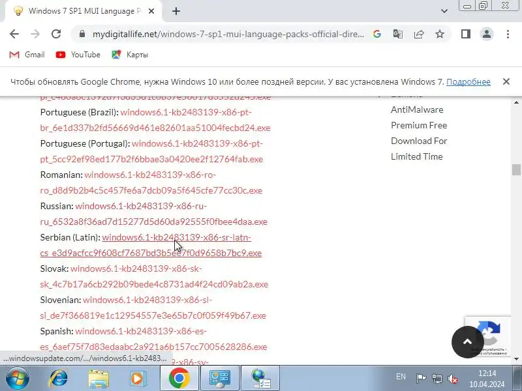Open Windows Media Player from taskbar
The width and height of the screenshot is (522, 391).
point(138,379)
